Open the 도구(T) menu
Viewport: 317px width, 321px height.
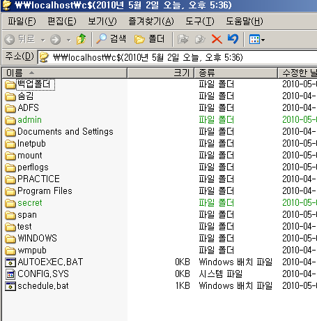[200, 22]
